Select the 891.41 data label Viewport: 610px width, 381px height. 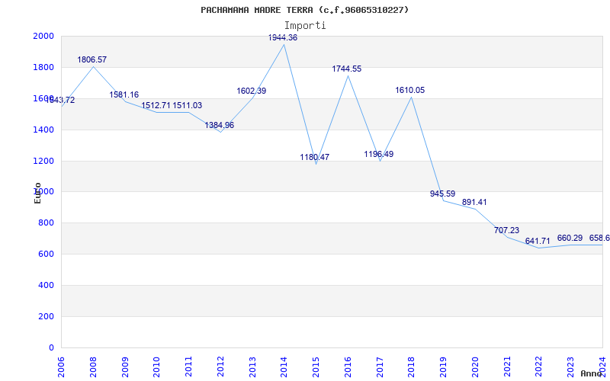(474, 202)
